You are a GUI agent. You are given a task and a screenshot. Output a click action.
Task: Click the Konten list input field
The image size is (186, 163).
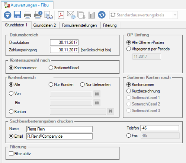coord(78,111)
